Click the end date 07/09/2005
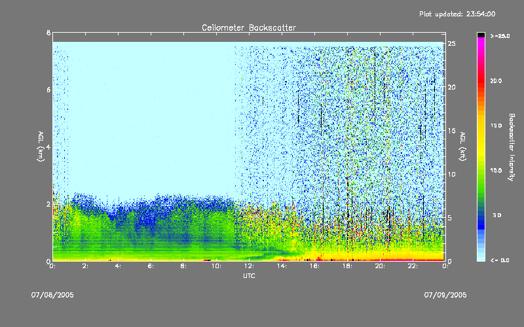Viewport: 524px width, 327px height. click(x=445, y=295)
